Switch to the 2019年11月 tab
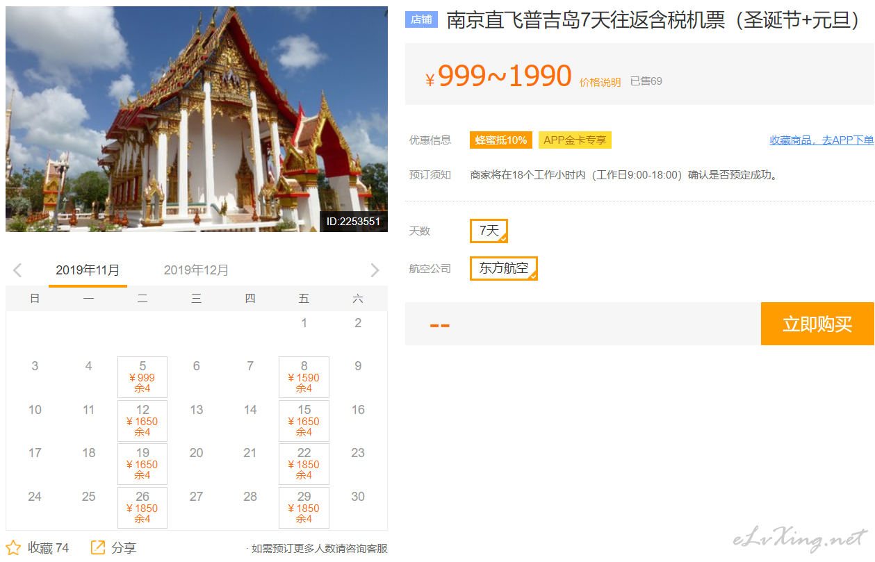 [x=88, y=270]
